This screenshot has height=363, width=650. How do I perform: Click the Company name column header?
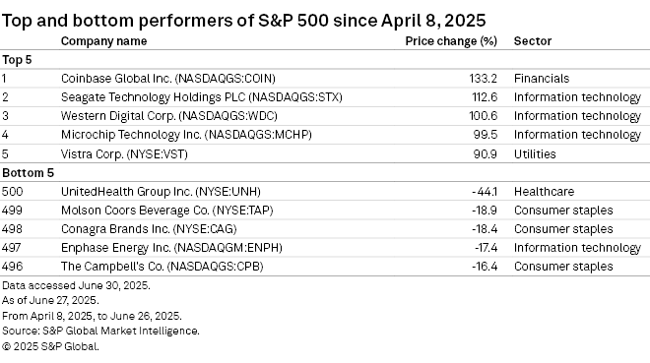[x=103, y=41]
